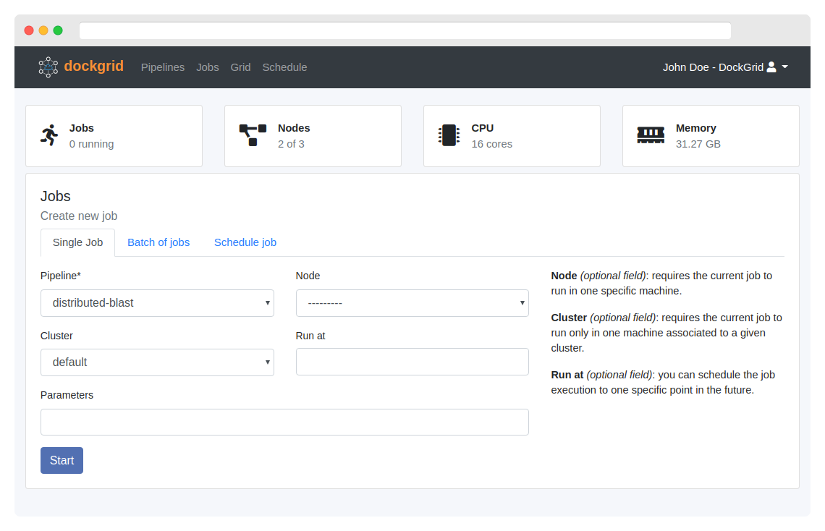Click the user profile icon

pos(771,67)
